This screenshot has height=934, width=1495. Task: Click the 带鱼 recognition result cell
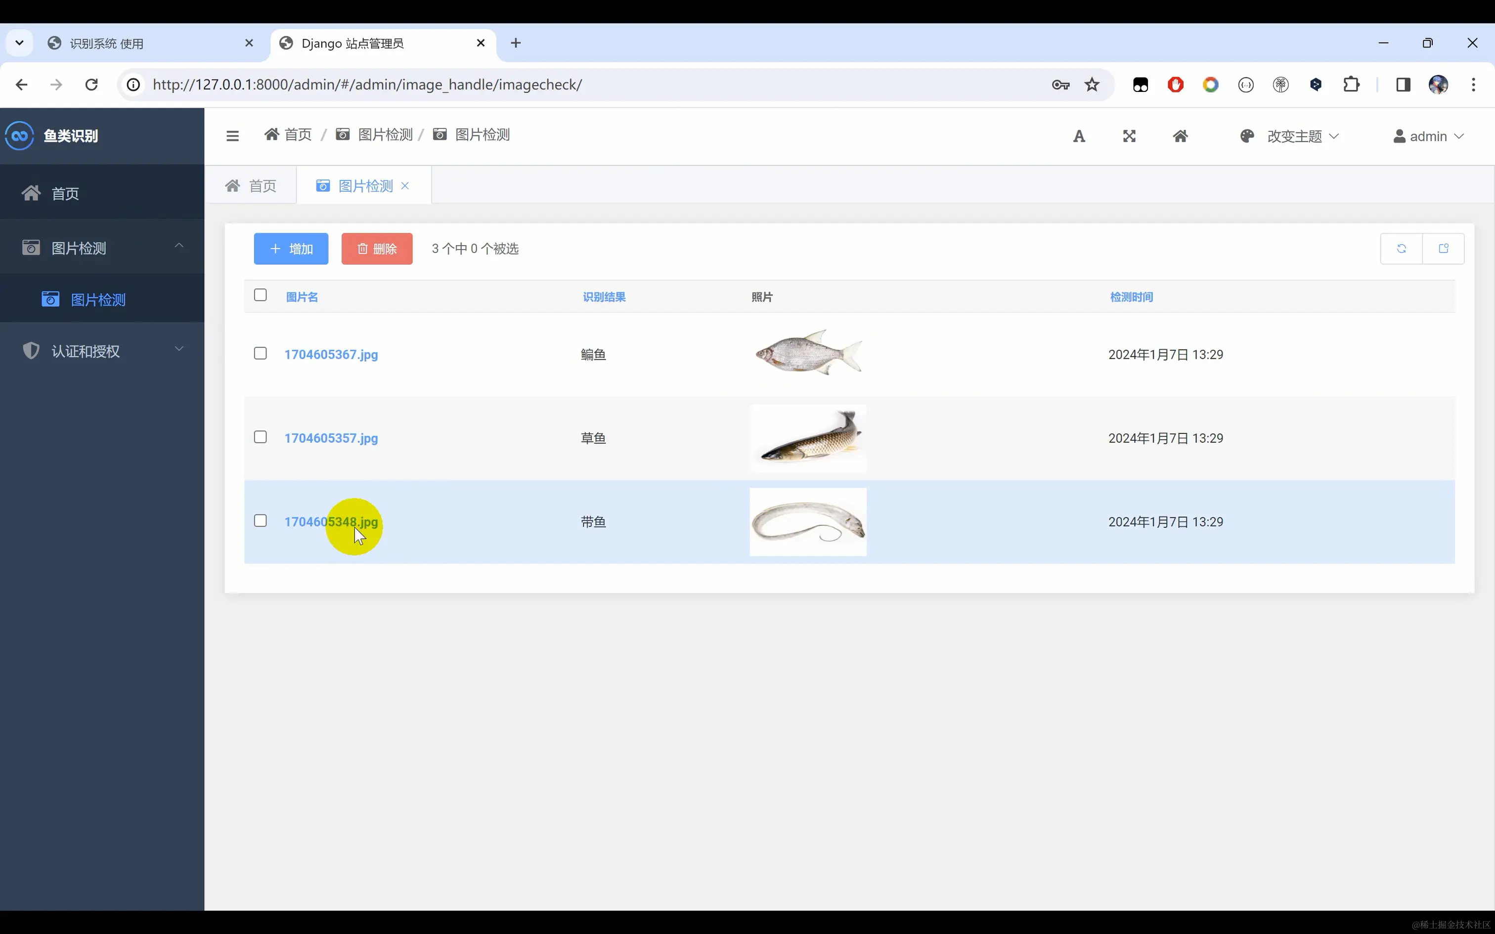(x=593, y=522)
